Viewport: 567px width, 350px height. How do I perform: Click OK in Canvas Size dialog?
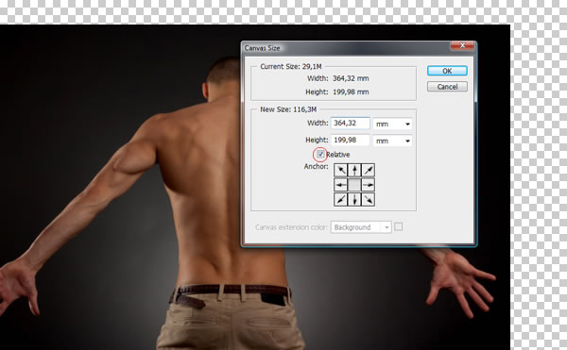pyautogui.click(x=447, y=71)
